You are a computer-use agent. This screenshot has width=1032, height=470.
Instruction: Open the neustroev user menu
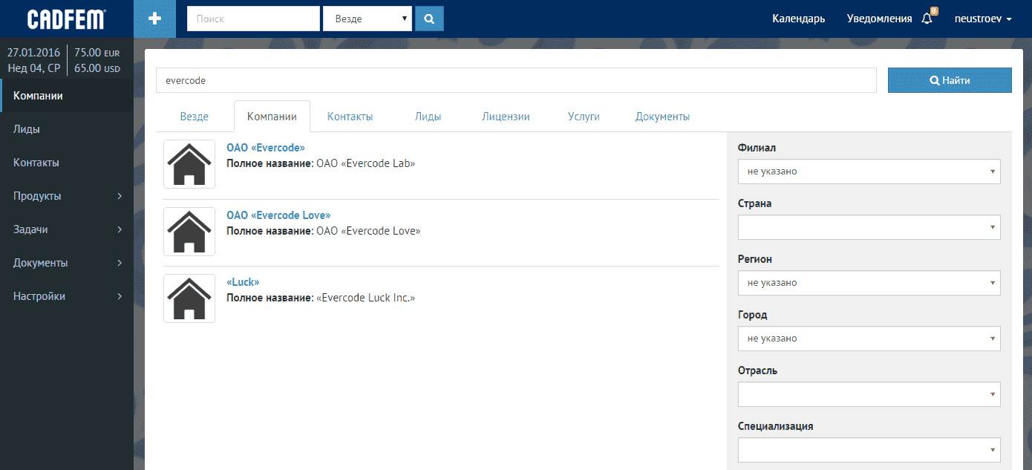[983, 19]
